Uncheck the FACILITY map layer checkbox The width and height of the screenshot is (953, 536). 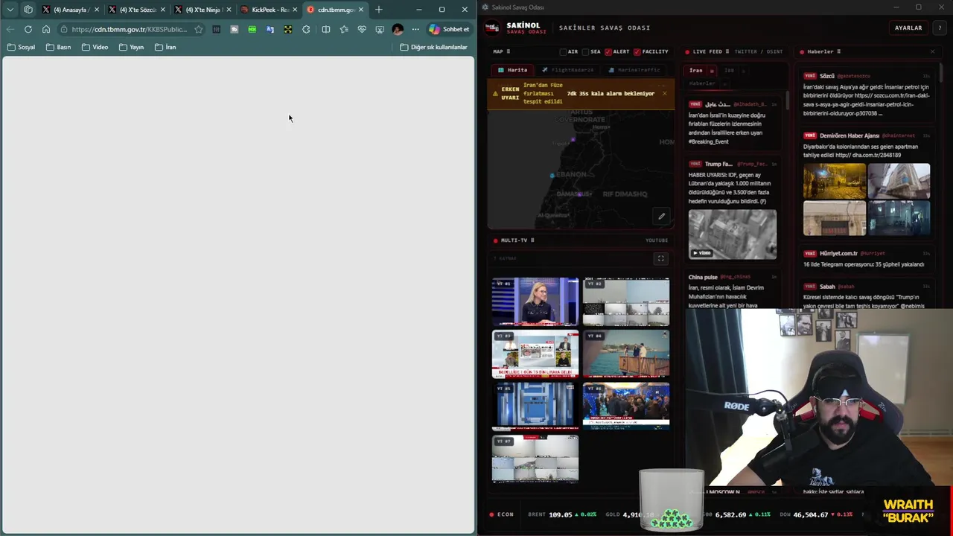tap(637, 52)
